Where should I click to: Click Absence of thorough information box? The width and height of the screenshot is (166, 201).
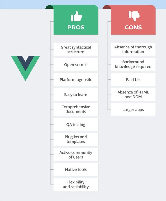(x=133, y=49)
